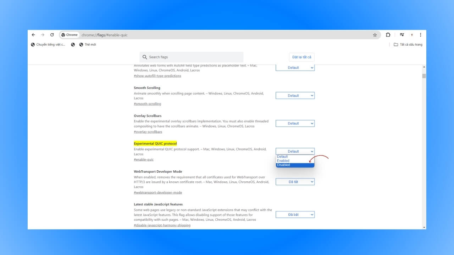Click 'Đặt lại tất cả' reset button
The width and height of the screenshot is (454, 255).
pos(301,57)
